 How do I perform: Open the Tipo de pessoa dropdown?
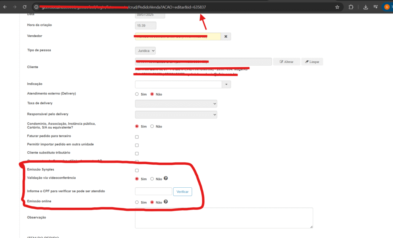pyautogui.click(x=145, y=51)
